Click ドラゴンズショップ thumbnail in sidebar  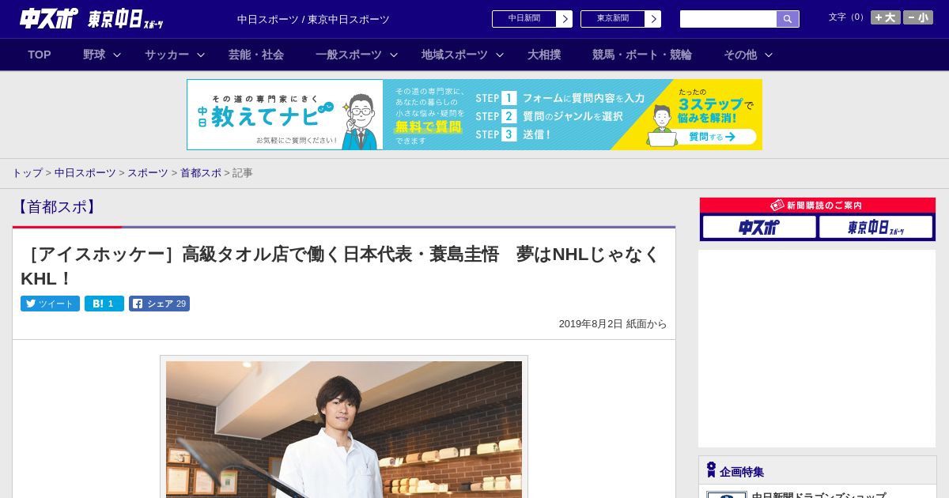[x=727, y=495]
